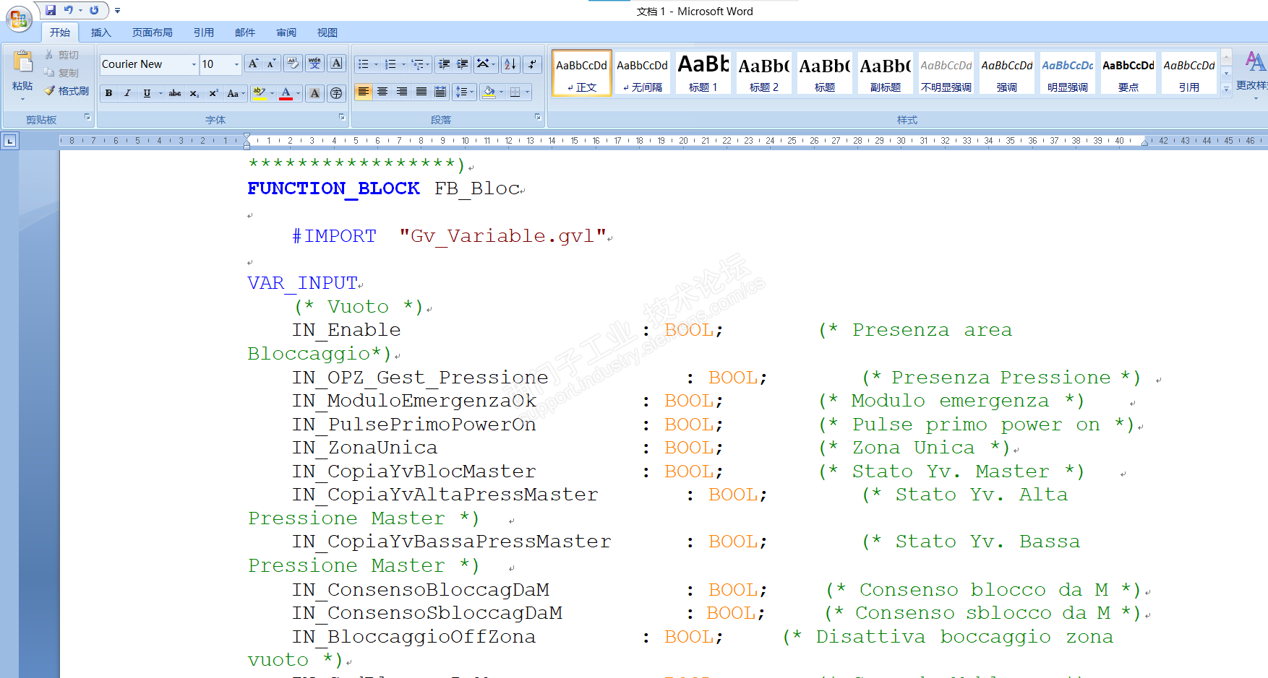This screenshot has width=1268, height=678.
Task: Open the Font dialog launcher
Action: tap(342, 117)
